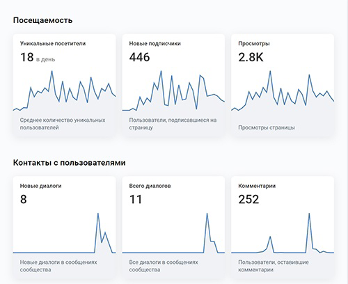This screenshot has height=284, width=348.
Task: Click the spike in Всего диалогов chart
Action: coord(207,214)
